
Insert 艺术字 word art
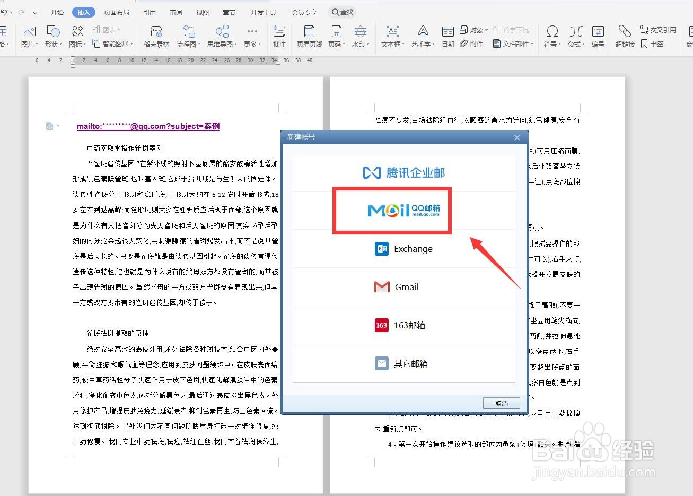(x=423, y=36)
